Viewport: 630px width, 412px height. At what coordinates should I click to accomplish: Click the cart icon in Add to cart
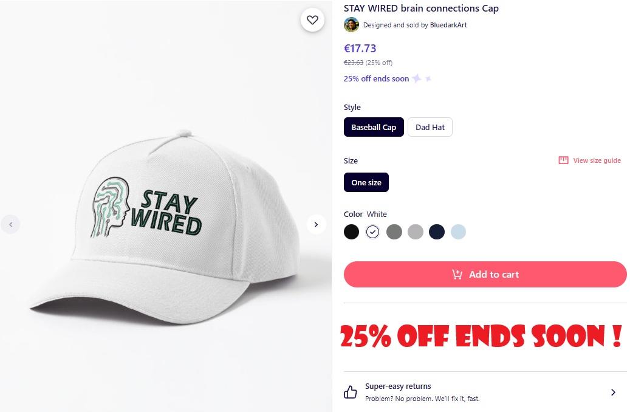[x=457, y=275]
